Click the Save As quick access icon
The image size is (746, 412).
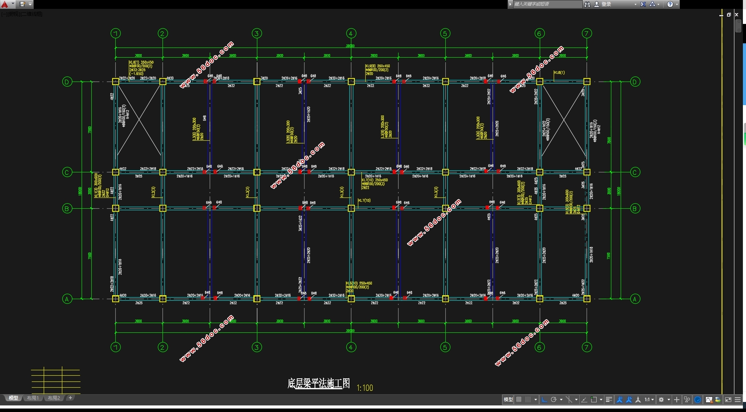tap(22, 4)
